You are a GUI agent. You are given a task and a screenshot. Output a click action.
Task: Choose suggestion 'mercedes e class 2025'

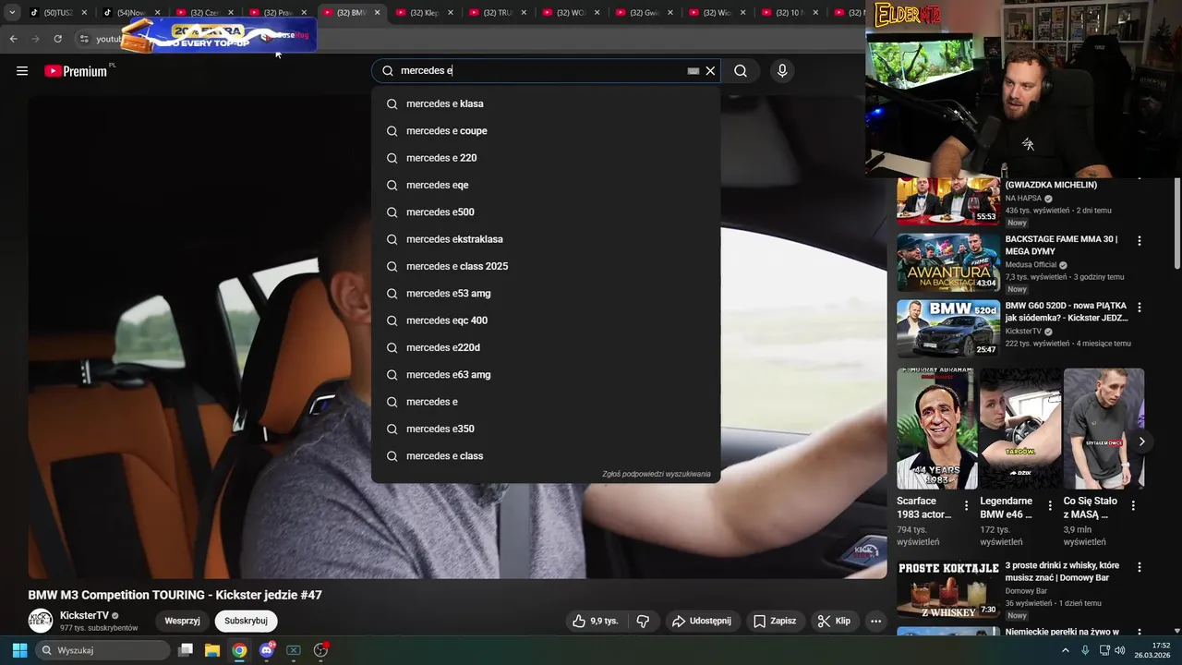(x=546, y=266)
